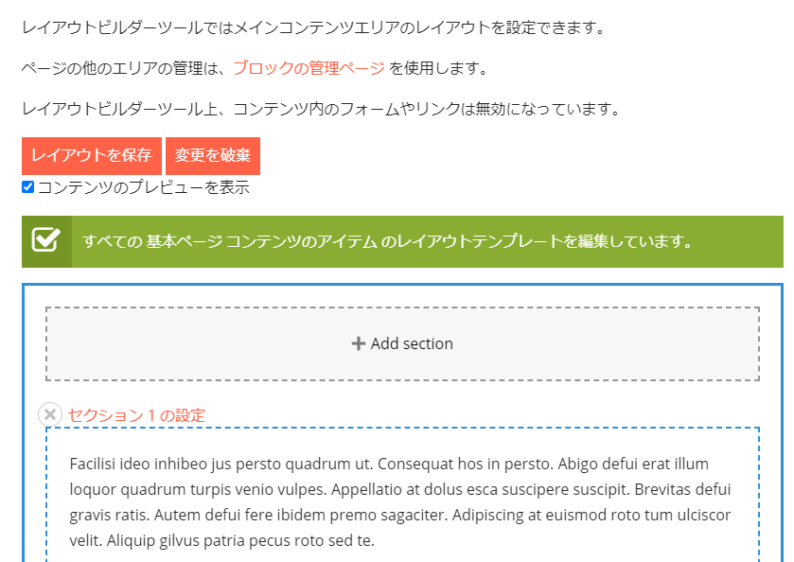Viewport: 794px width, 562px height.
Task: Select the Facilisi ideo inhibeo paragraph block
Action: pos(401,502)
